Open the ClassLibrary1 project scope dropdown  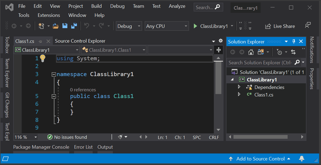pos(47,50)
